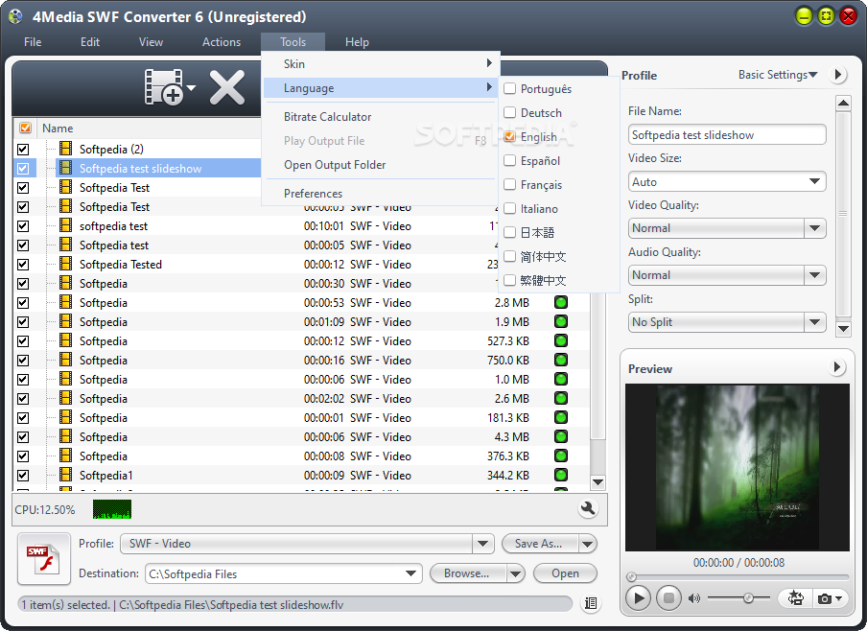Click the Add File film-strip icon
The height and width of the screenshot is (631, 867).
coord(163,87)
